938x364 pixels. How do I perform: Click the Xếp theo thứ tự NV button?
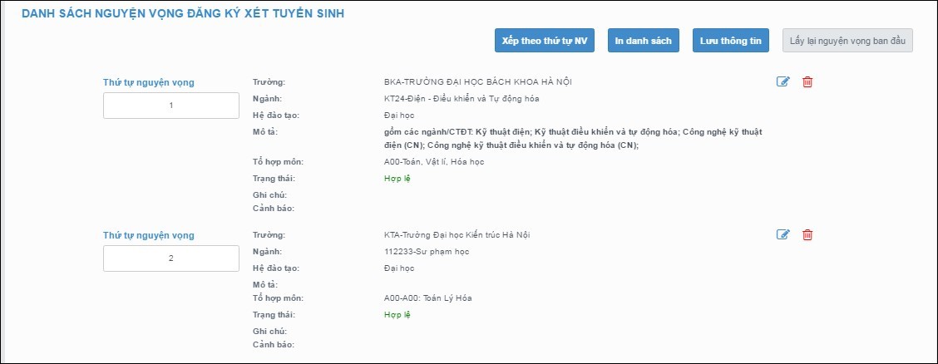pos(545,41)
